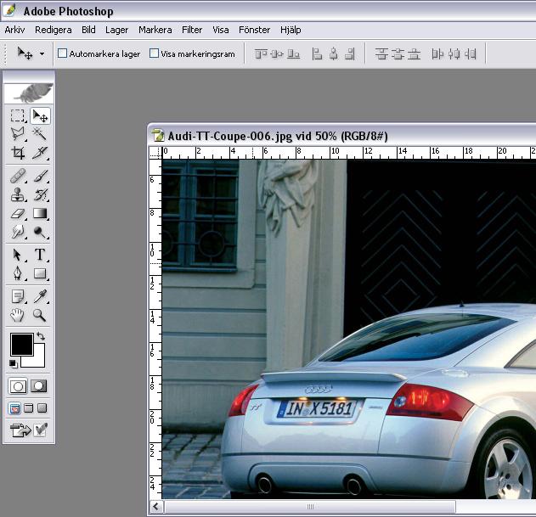Click the Audi-TT-Coupe-006.jpg document title bar

coord(341,136)
